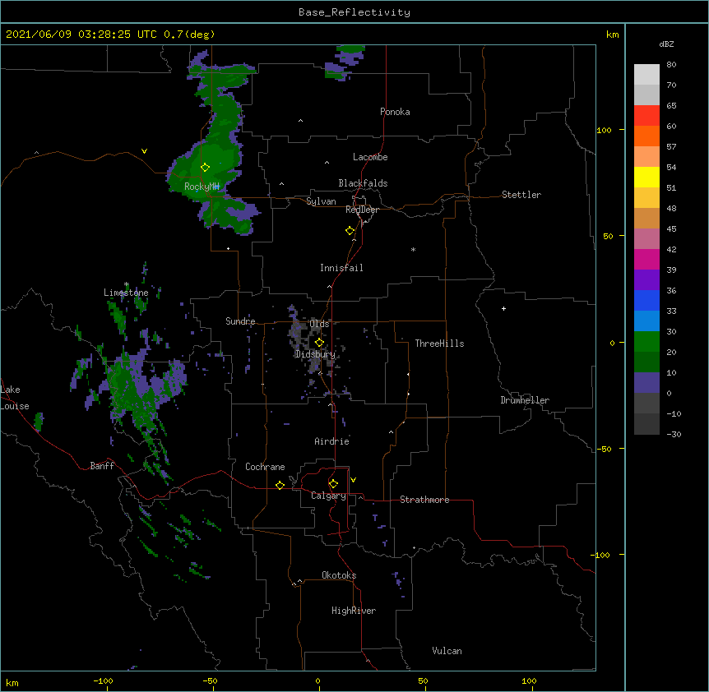The image size is (709, 692).
Task: Select the red 60–65 dBZ legend swatch
Action: tap(646, 115)
